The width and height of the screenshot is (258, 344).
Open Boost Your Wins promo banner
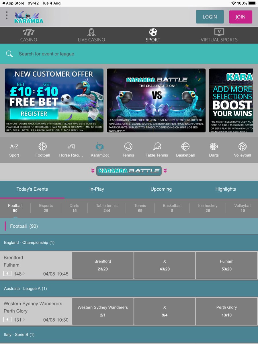pyautogui.click(x=231, y=100)
